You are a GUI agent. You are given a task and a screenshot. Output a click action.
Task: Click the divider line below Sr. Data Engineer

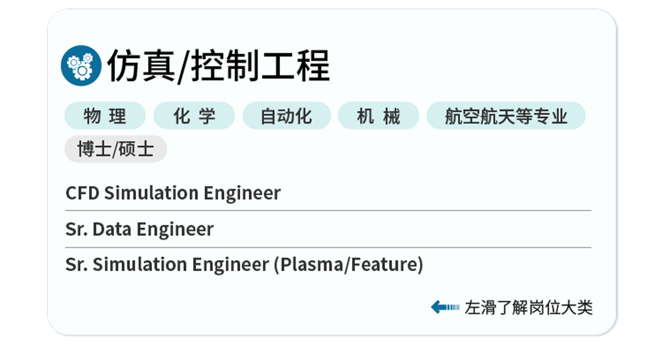point(328,247)
